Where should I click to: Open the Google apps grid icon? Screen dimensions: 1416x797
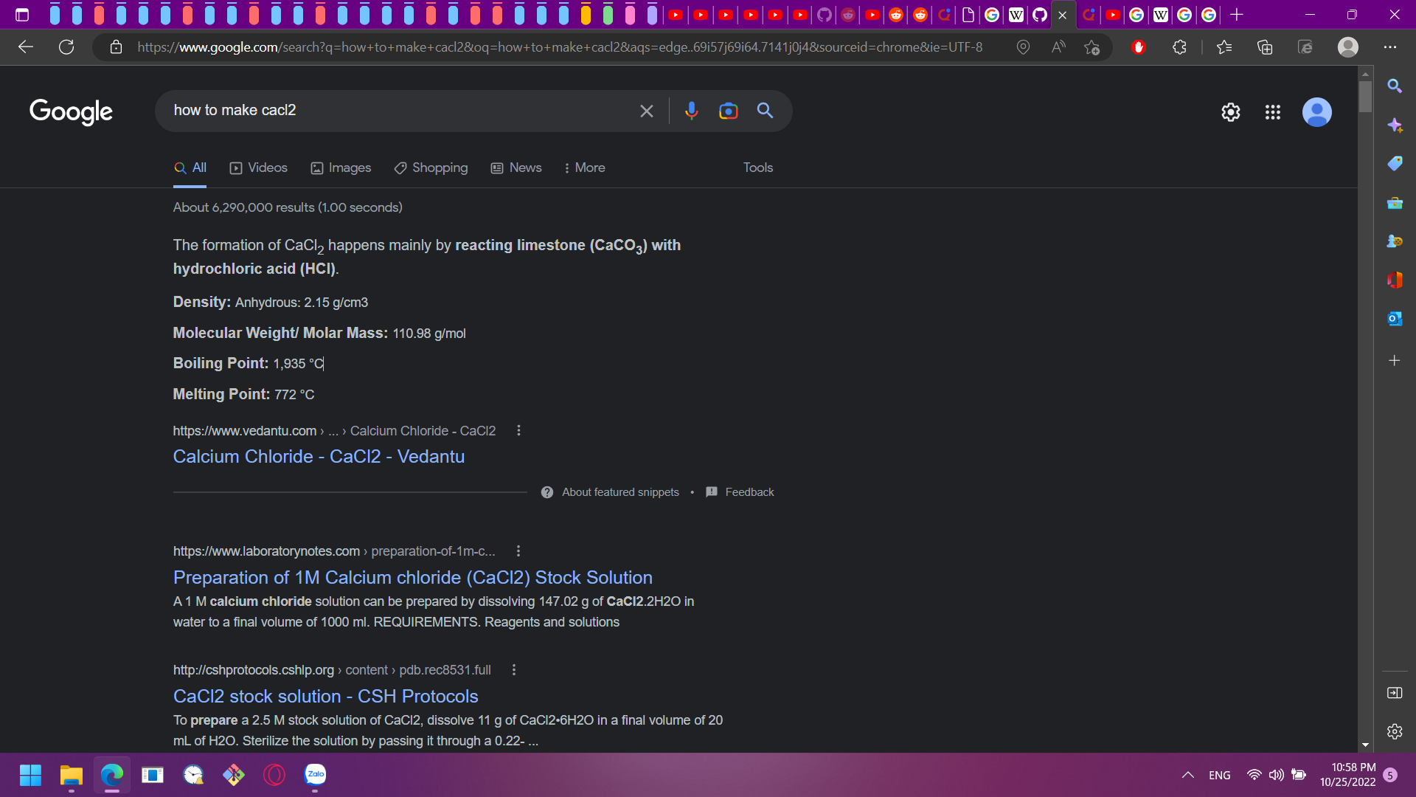click(x=1273, y=112)
